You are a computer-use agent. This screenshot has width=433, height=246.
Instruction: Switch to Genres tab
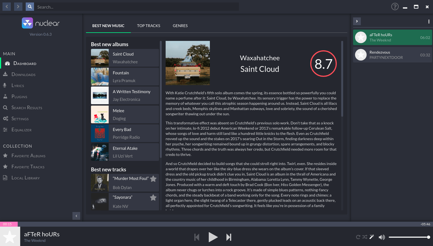click(x=180, y=26)
